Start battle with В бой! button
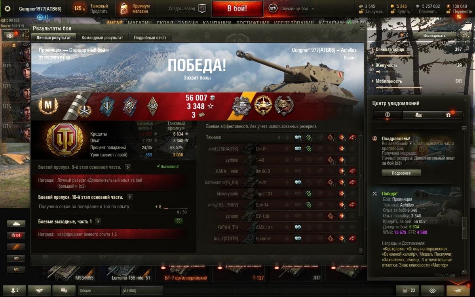 pyautogui.click(x=237, y=9)
